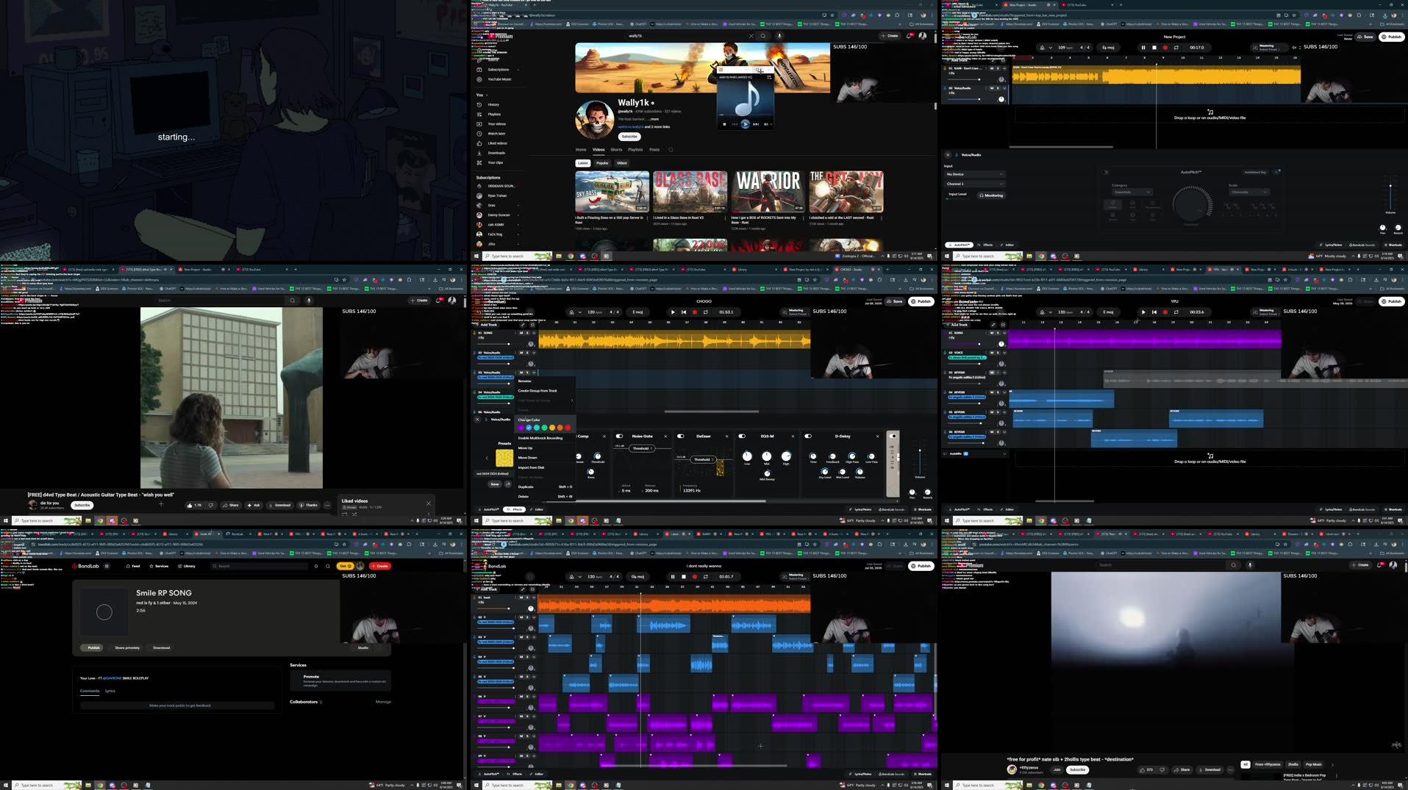
Task: Toggle the D-Delay effect power switch
Action: tap(808, 436)
